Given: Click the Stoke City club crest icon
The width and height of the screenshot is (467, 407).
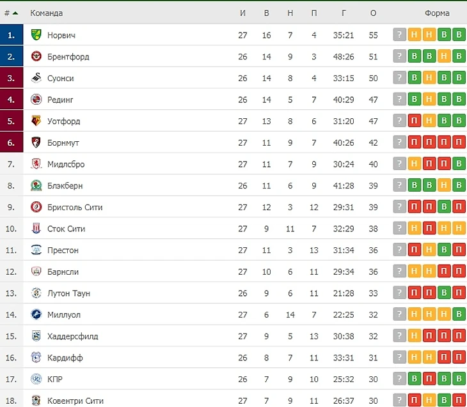Looking at the screenshot, I should click(x=36, y=229).
